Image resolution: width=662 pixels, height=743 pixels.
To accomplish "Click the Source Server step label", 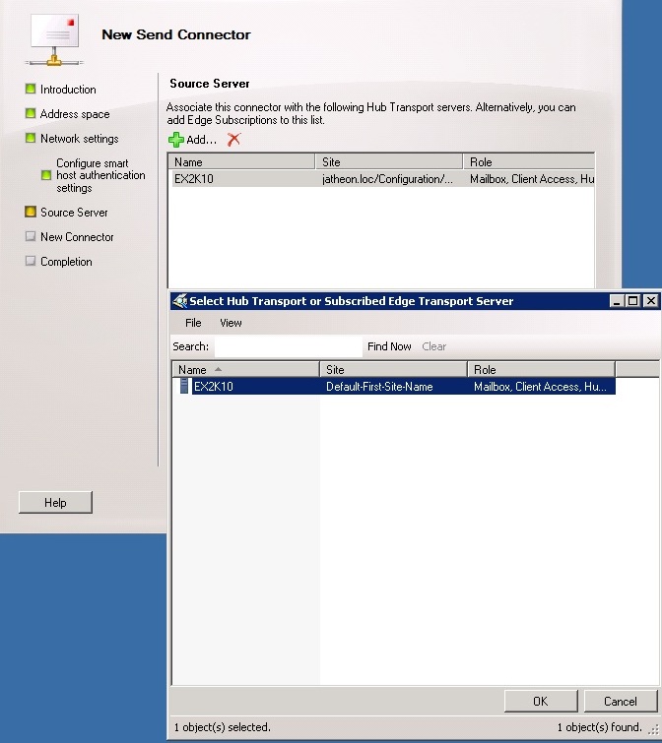I will 74,213.
